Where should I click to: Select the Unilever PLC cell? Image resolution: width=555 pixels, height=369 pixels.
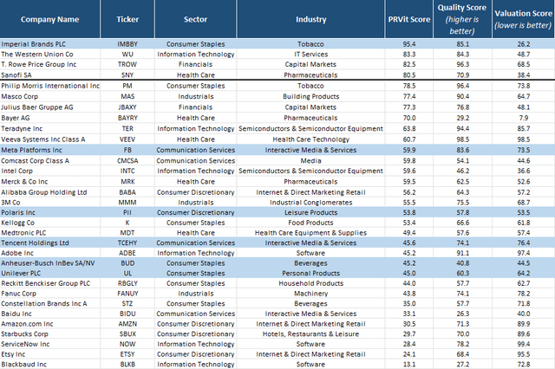[x=50, y=274]
